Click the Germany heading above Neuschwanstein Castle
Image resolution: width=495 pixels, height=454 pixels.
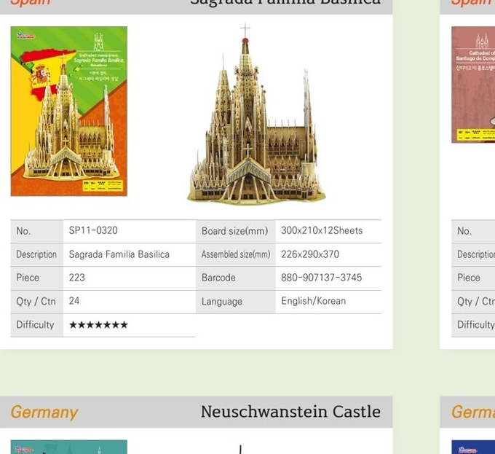click(44, 412)
